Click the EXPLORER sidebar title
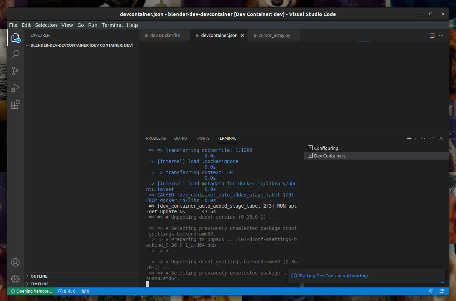 coord(40,35)
